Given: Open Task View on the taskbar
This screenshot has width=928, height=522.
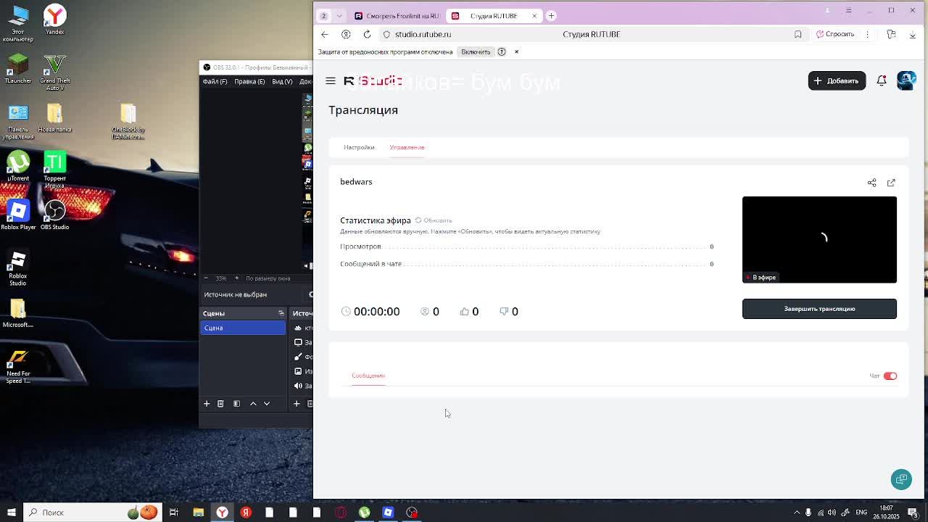Looking at the screenshot, I should pos(174,513).
